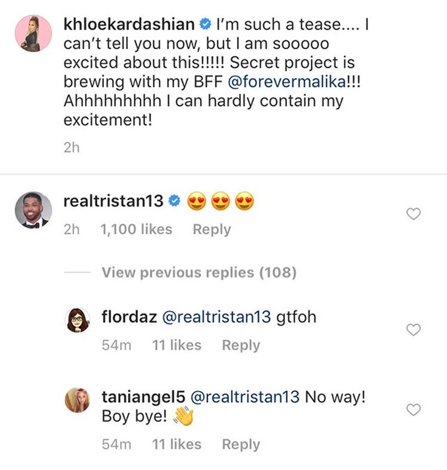Click flordaz's profile picture
This screenshot has height=470, width=447.
(x=77, y=318)
